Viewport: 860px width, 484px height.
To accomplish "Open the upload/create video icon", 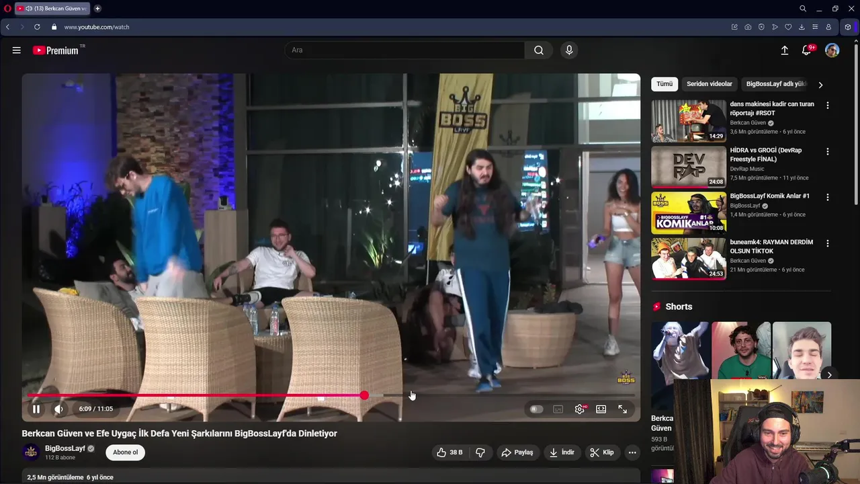I will (x=784, y=50).
